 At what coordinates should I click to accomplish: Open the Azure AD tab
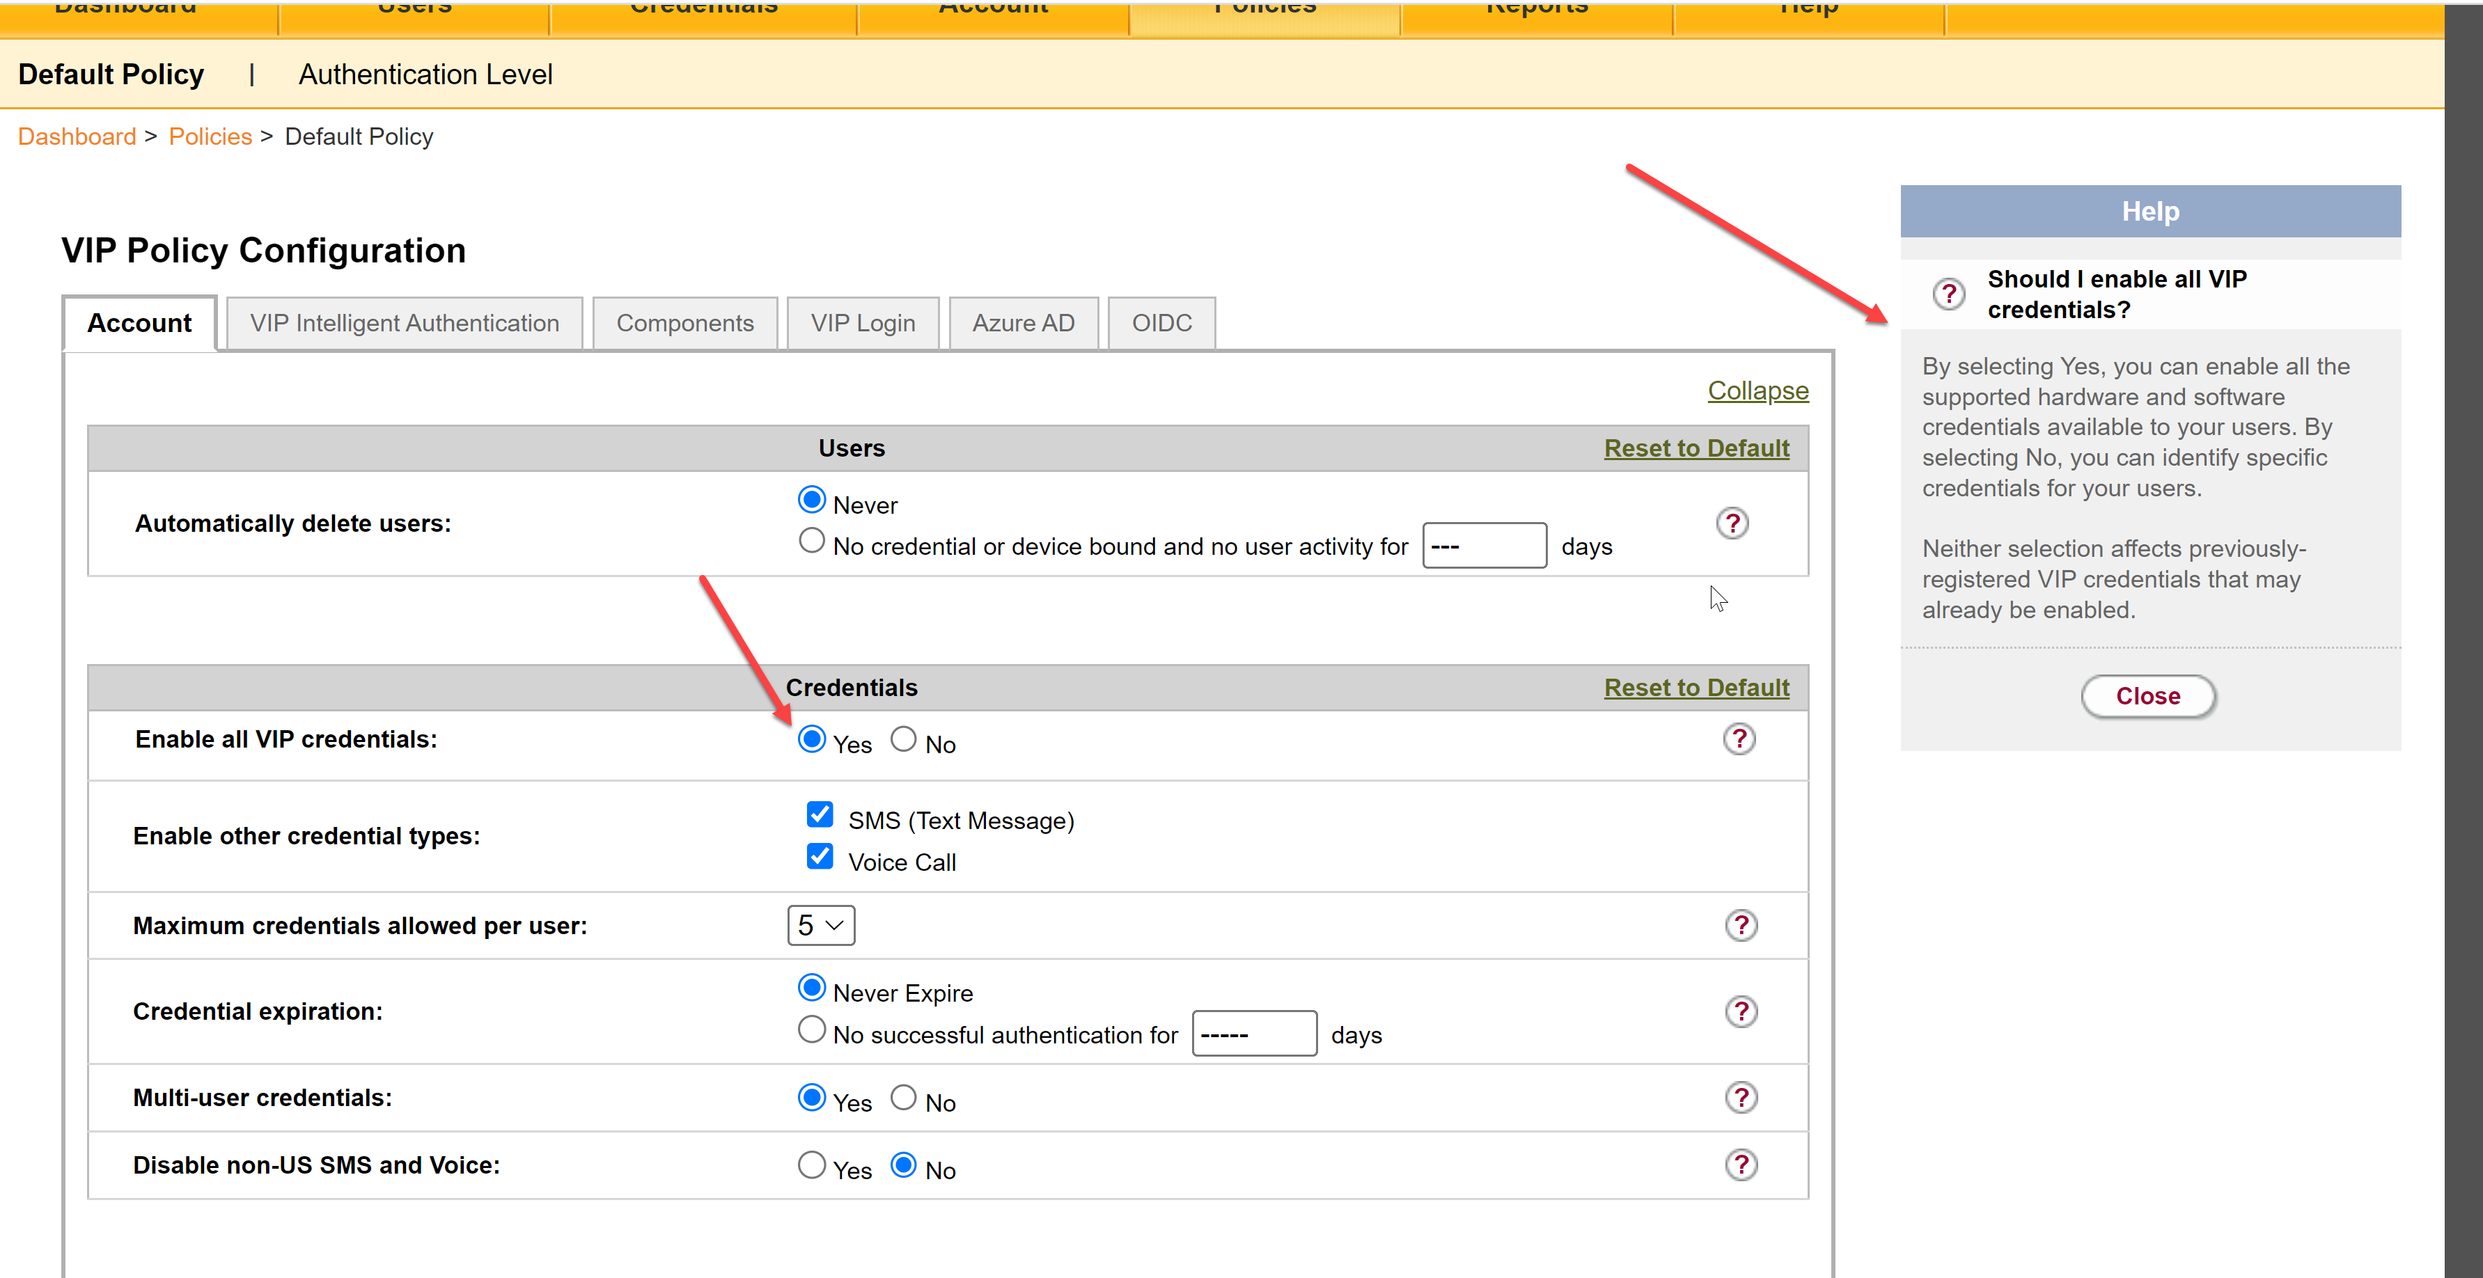(x=1023, y=323)
